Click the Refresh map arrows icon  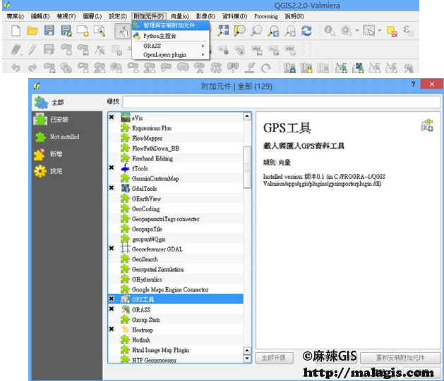(x=306, y=30)
